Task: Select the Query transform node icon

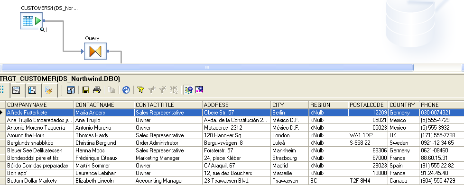Action: point(95,51)
